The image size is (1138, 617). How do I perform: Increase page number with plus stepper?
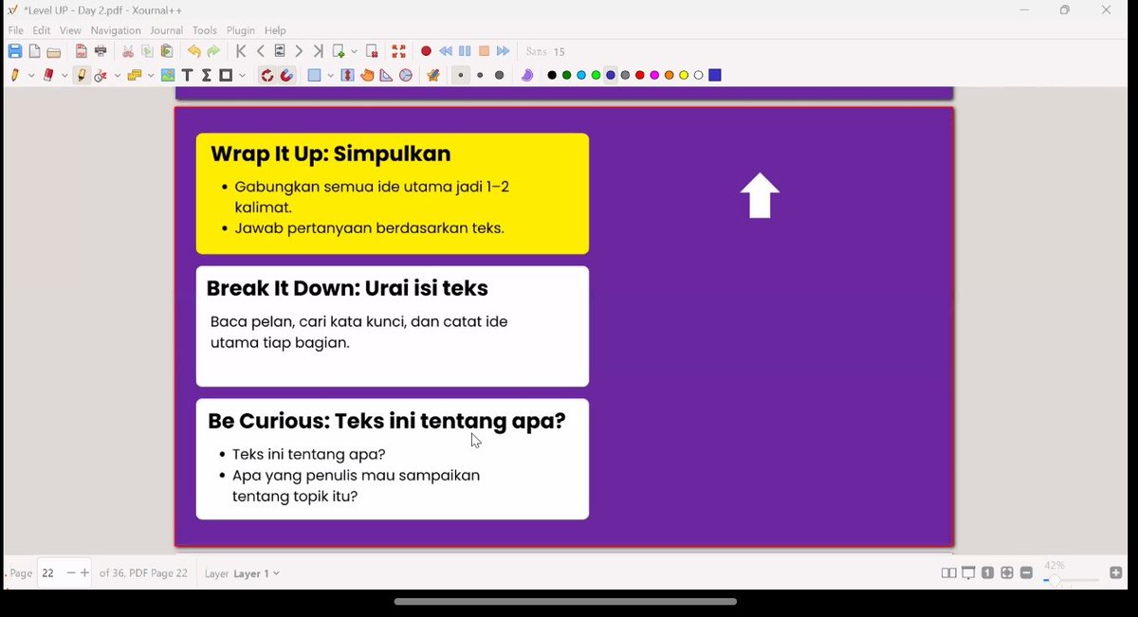pos(84,573)
